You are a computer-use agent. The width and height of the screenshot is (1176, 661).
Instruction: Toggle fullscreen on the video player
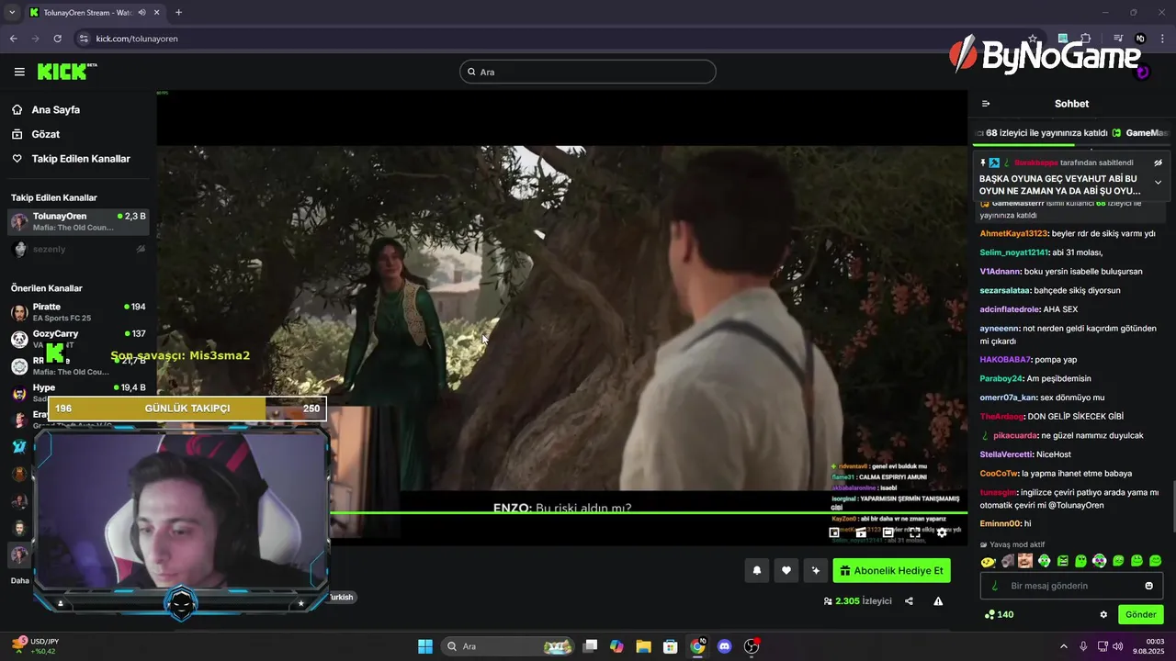tap(915, 532)
